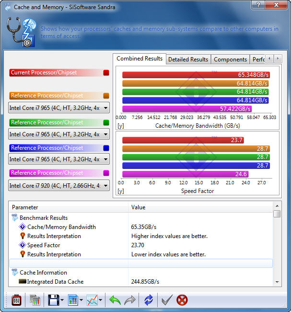Select the Benchmark Results row
This screenshot has width=291, height=312.
[141, 217]
